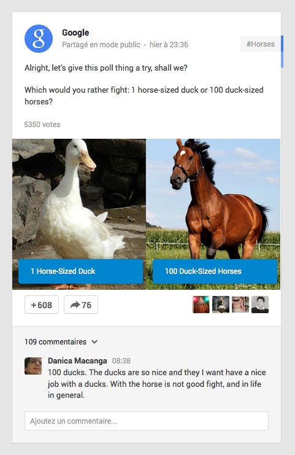Click the Ajoutez un commentaire field

point(147,421)
